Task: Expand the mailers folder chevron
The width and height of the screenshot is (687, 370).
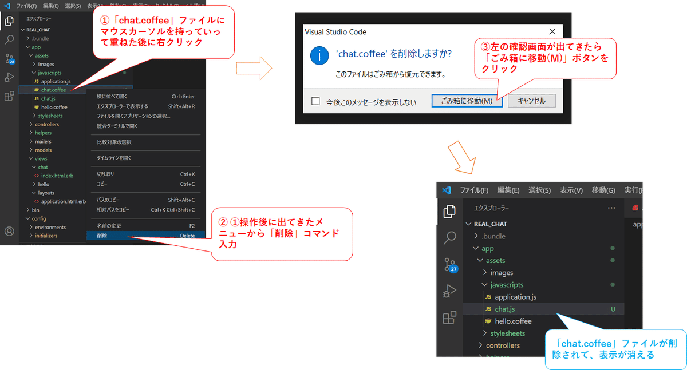Action: pos(31,141)
